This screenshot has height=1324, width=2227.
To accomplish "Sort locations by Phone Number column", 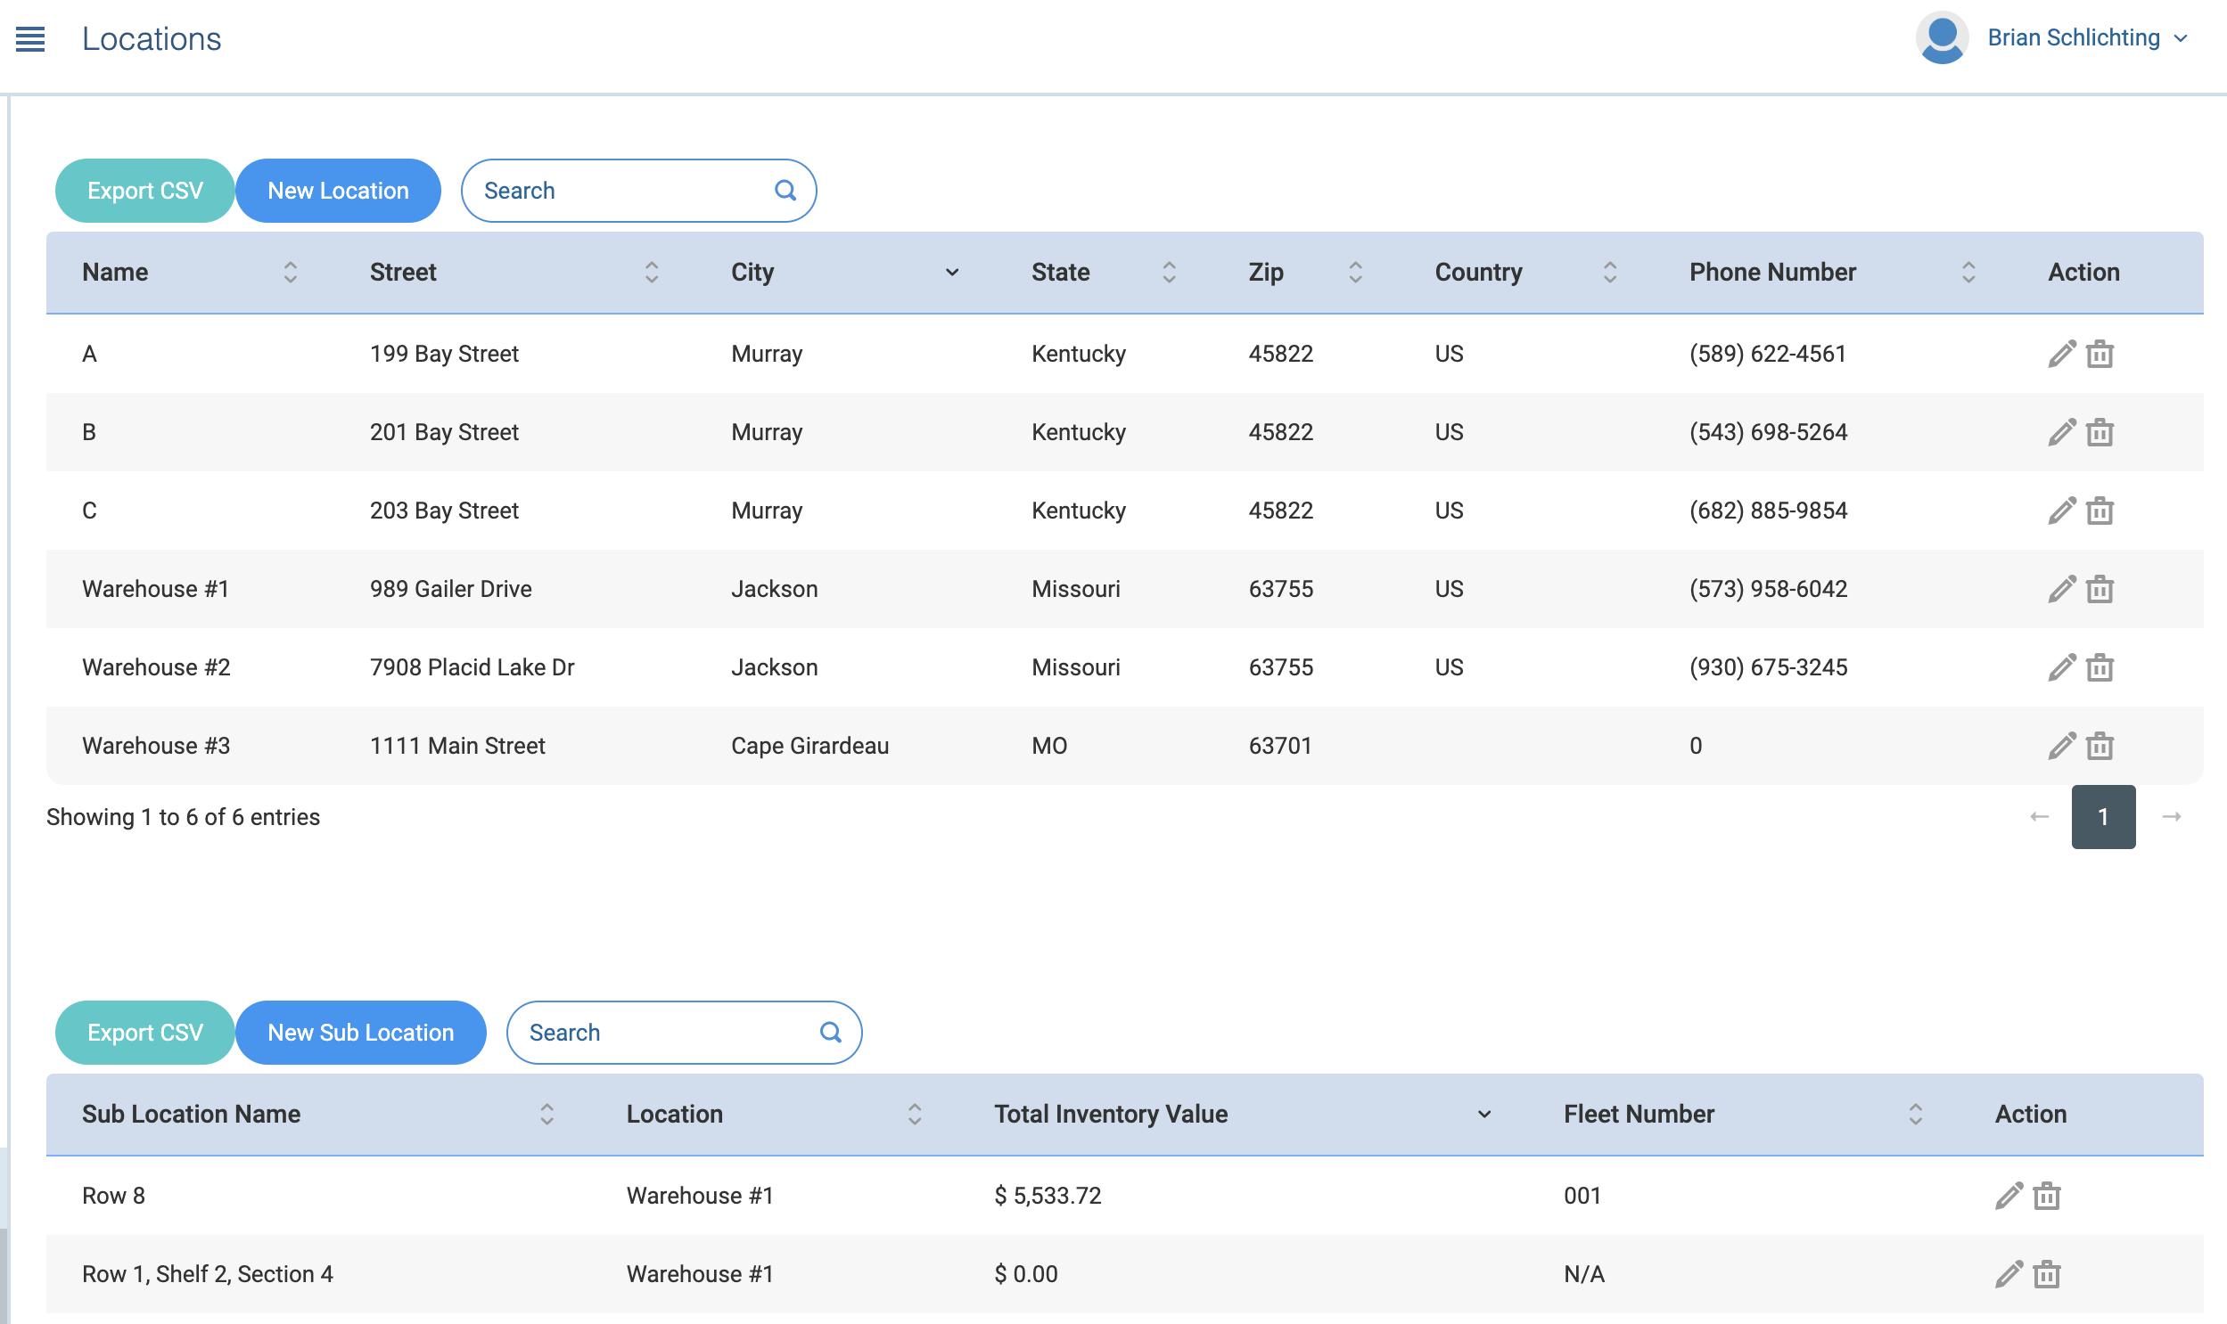I will [1968, 273].
